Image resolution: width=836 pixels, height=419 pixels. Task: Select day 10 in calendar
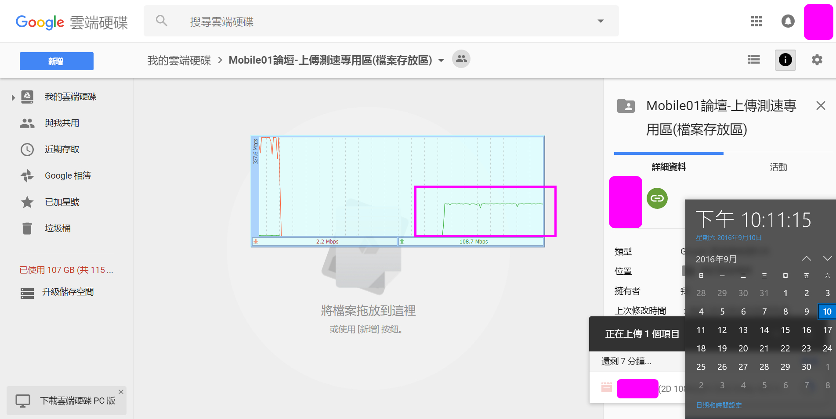827,312
